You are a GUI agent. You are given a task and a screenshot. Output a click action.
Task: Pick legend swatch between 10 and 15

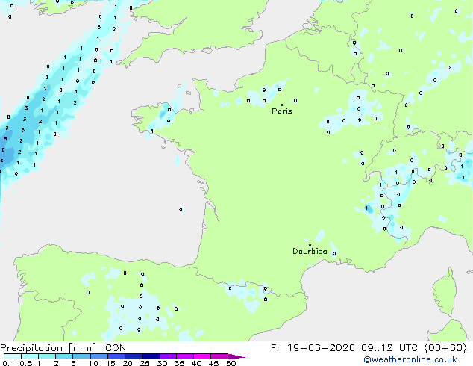pos(98,356)
